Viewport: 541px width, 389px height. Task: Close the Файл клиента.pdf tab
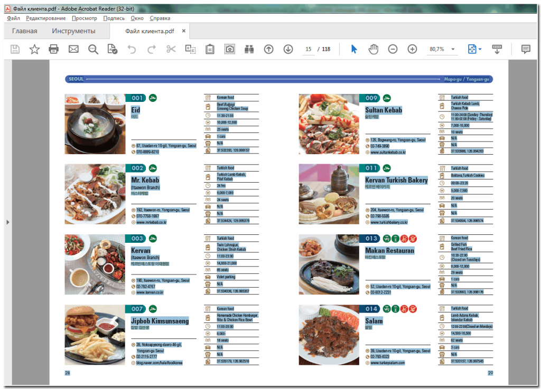184,31
